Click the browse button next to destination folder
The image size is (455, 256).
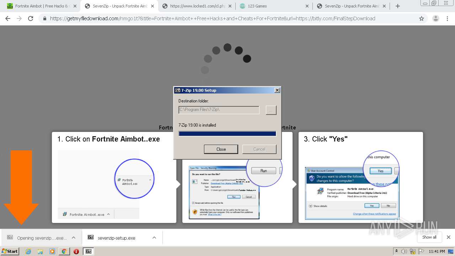(271, 110)
